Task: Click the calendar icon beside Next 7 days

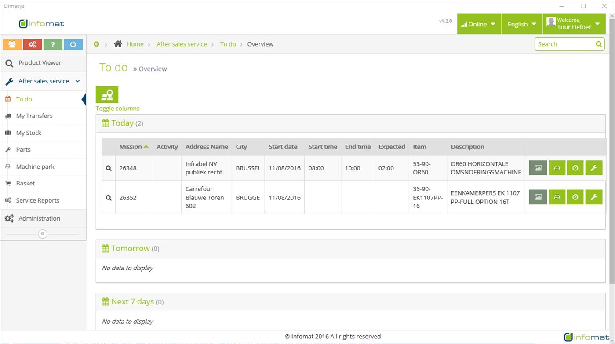Action: pyautogui.click(x=105, y=302)
